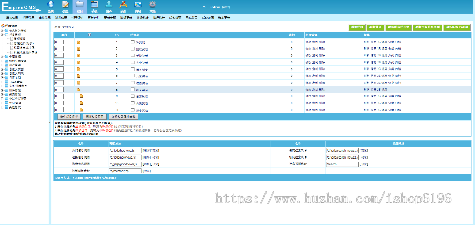Click the page icon in row ID 7
The image size is (475, 225).
(x=79, y=83)
